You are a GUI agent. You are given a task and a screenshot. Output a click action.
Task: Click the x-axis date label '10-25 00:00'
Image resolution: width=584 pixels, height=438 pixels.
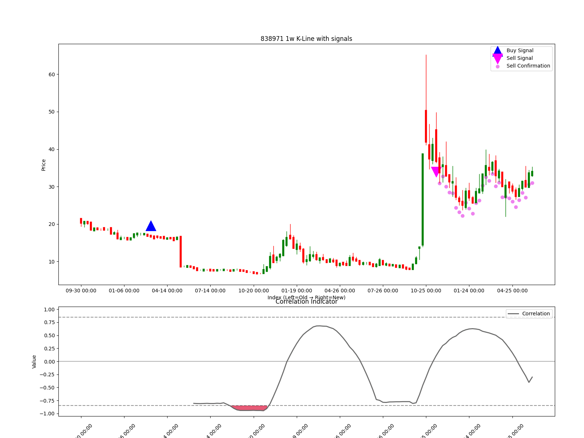point(426,291)
